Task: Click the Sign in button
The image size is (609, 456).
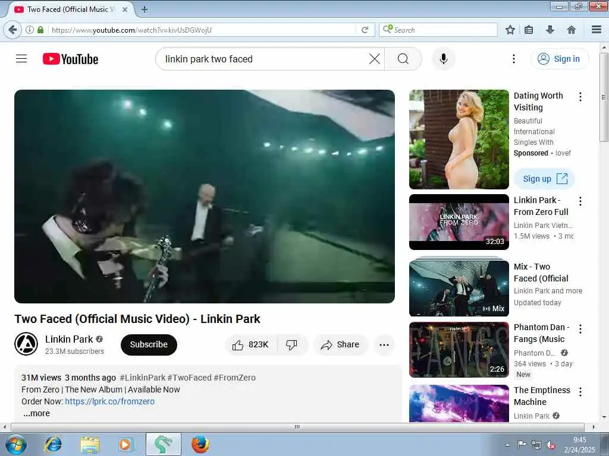Action: pyautogui.click(x=560, y=59)
